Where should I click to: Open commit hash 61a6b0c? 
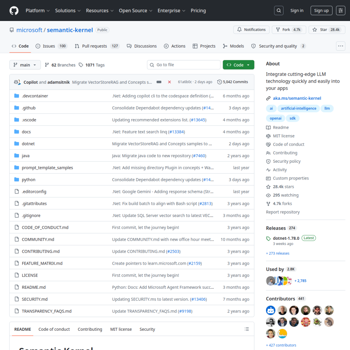(184, 82)
